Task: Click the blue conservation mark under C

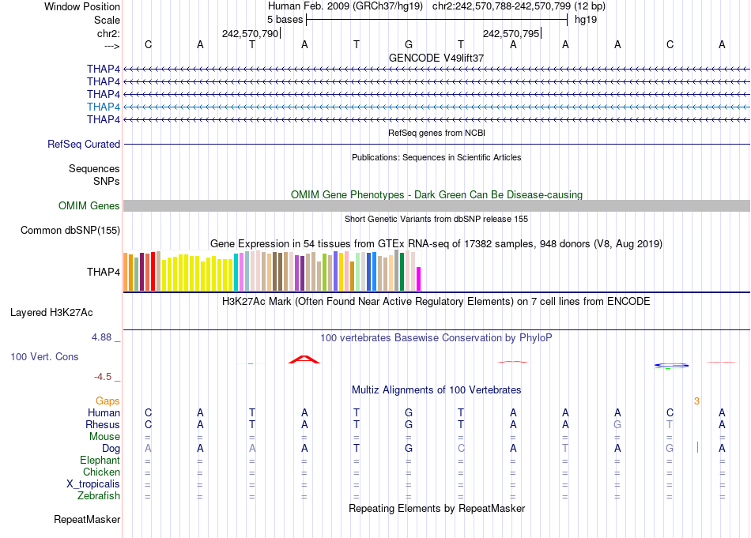Action: pyautogui.click(x=671, y=366)
